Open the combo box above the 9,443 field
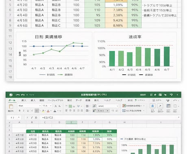The image size is (187, 154). (108, 106)
